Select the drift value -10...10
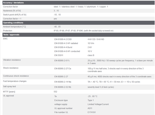 coord(57,15)
